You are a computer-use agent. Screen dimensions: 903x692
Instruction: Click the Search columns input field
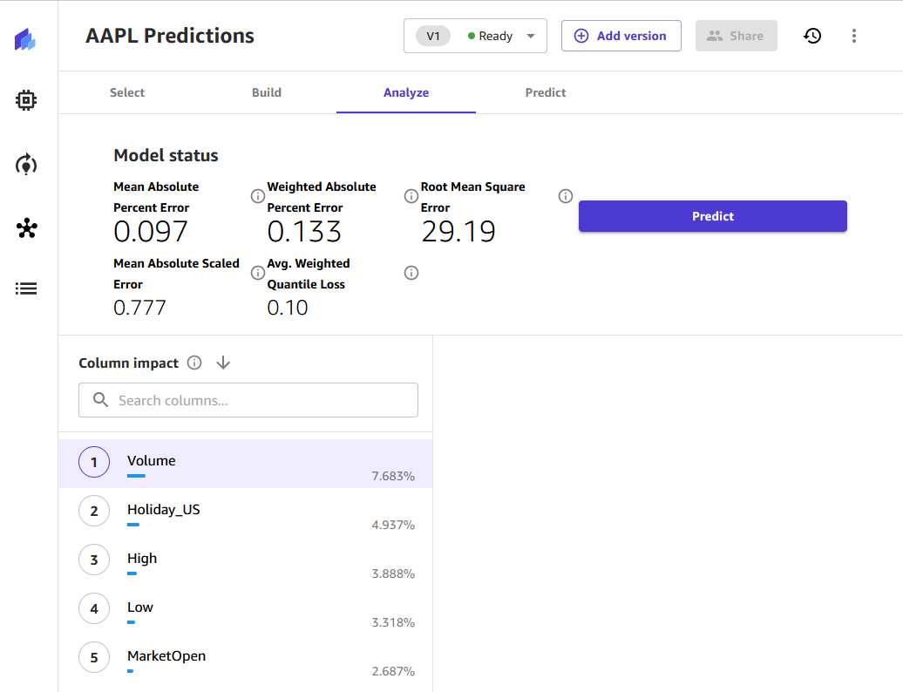pos(248,400)
